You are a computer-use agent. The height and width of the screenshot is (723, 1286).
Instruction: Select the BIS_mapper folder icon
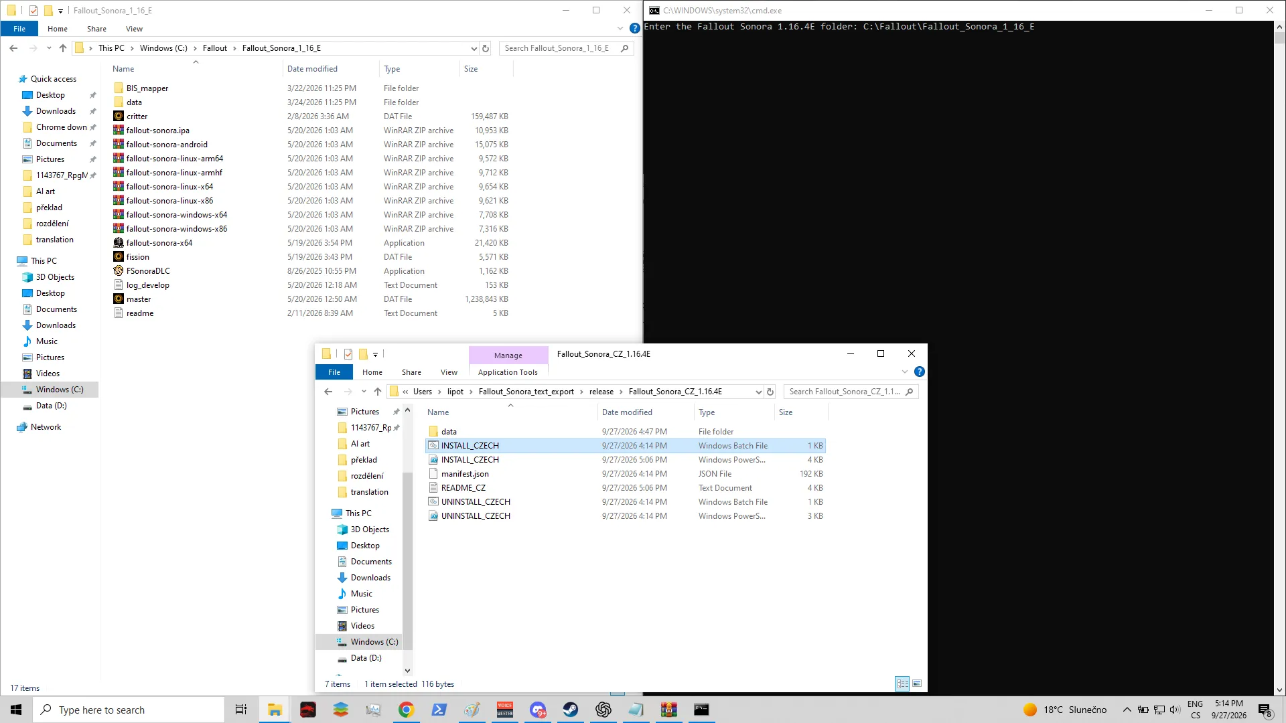[x=119, y=88]
